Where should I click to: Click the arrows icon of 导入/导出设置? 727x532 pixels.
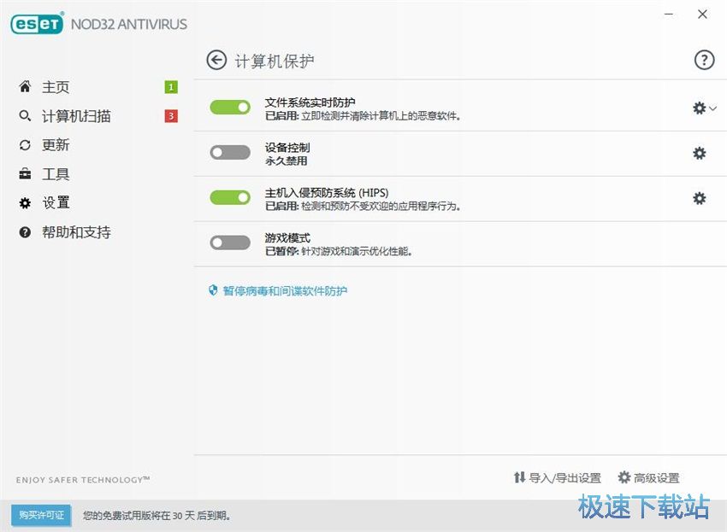(519, 477)
